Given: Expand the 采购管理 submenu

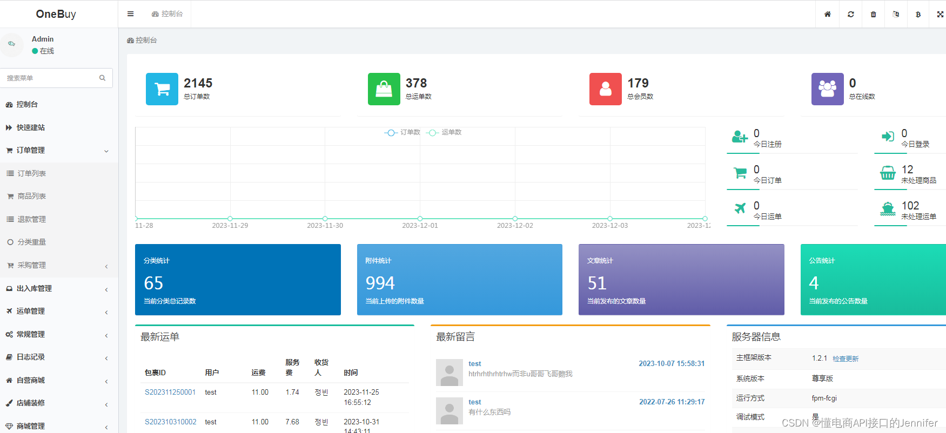Looking at the screenshot, I should [x=59, y=265].
